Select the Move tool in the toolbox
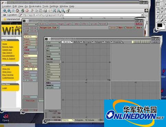The width and height of the screenshot is (166, 127). [x=162, y=8]
